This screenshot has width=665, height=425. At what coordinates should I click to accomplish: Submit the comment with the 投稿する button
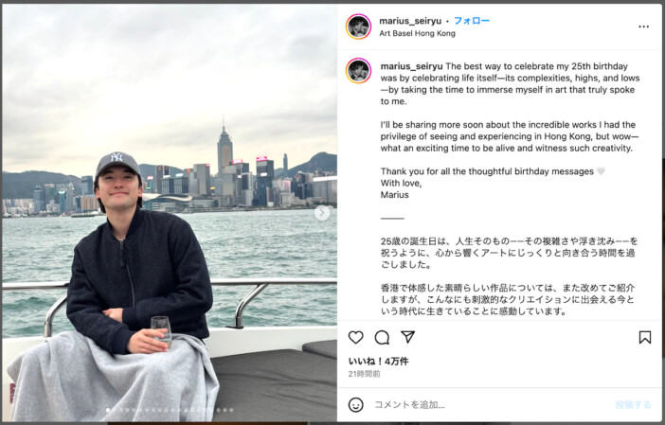point(633,405)
